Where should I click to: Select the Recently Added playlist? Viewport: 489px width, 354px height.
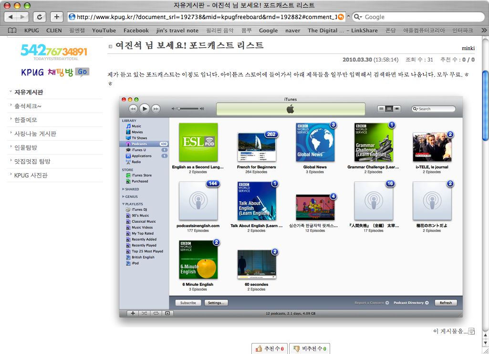pos(144,239)
